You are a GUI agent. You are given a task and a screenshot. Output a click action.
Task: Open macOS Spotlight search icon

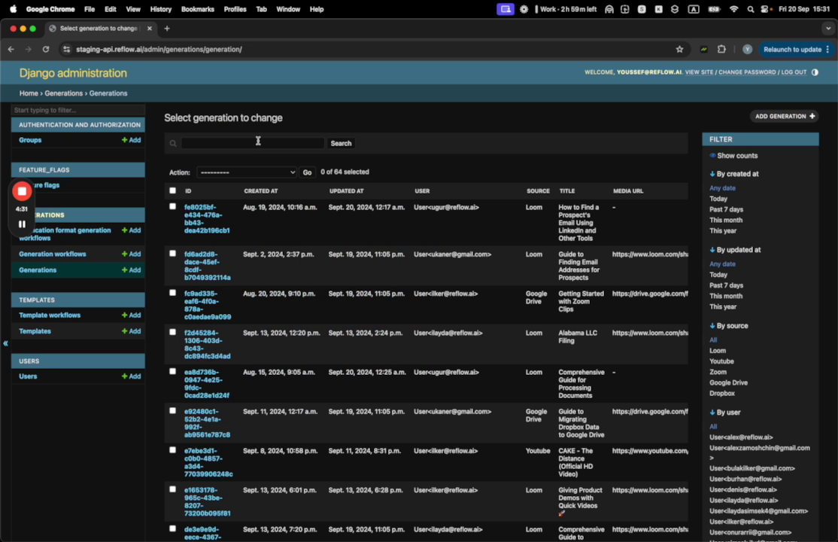point(750,9)
